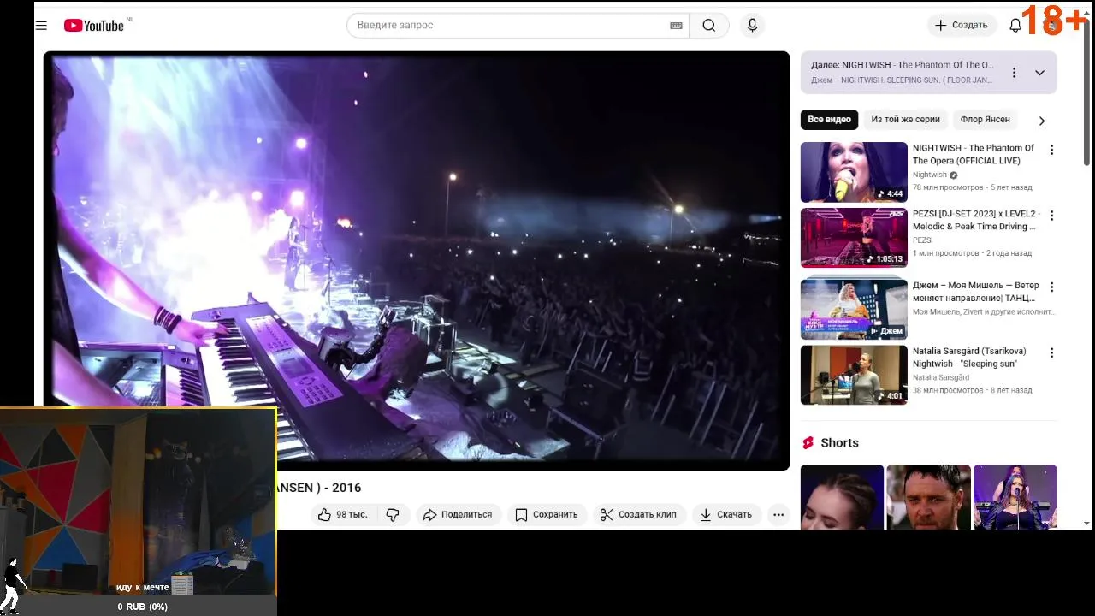Viewport: 1095px width, 616px height.
Task: Open Джем Моя Мишель mix thumbnail
Action: coord(854,309)
